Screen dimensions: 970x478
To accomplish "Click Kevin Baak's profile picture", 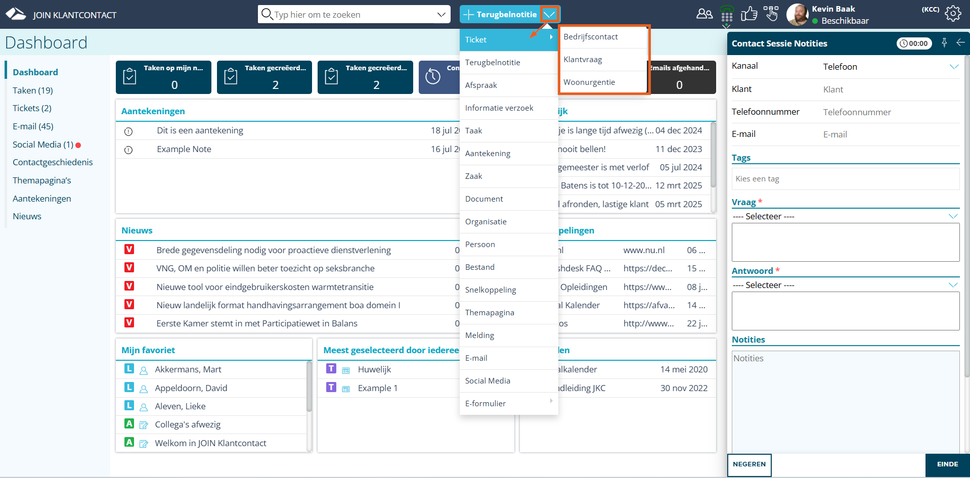I will (x=798, y=14).
